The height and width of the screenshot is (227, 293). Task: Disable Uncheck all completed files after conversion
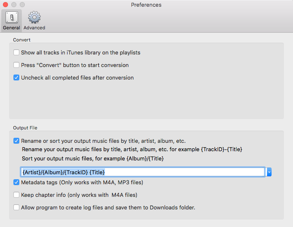coord(16,77)
